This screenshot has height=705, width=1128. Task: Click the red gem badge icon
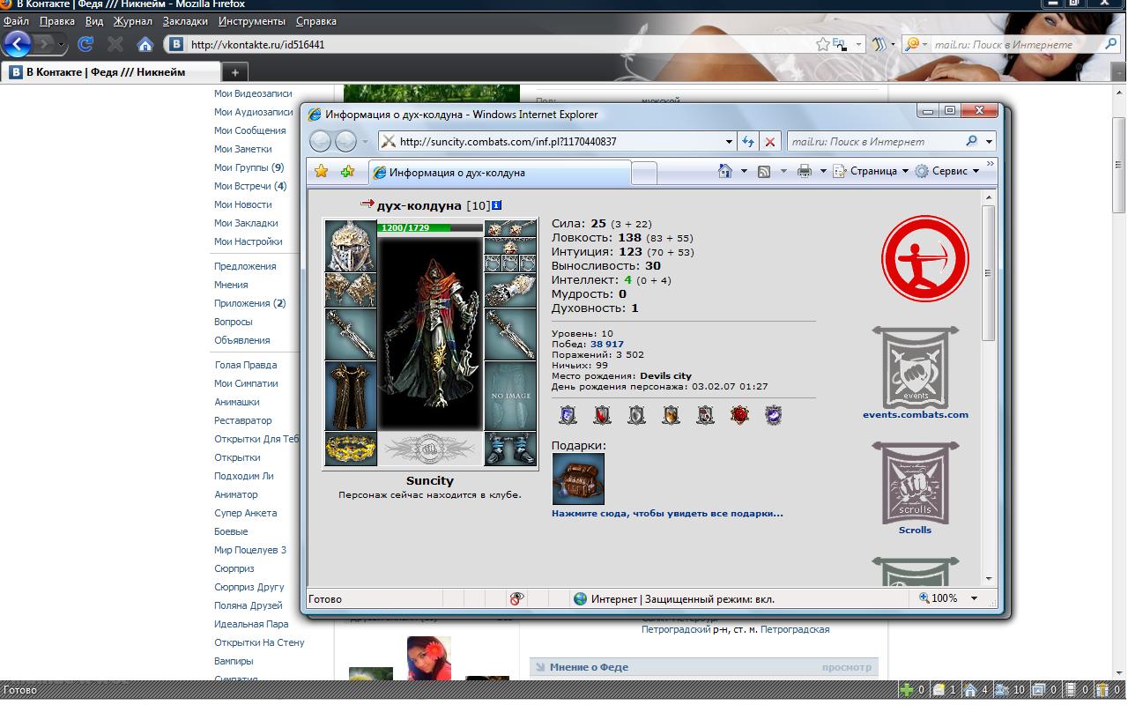(740, 415)
